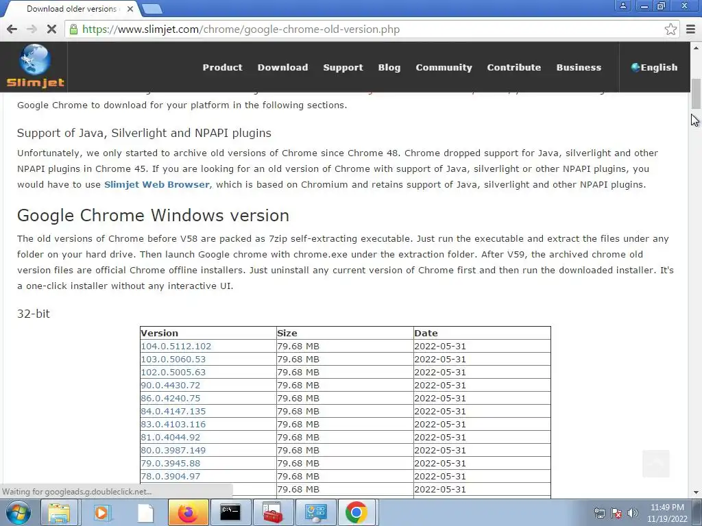This screenshot has height=526, width=702.
Task: Open Command Prompt from taskbar
Action: point(230,512)
